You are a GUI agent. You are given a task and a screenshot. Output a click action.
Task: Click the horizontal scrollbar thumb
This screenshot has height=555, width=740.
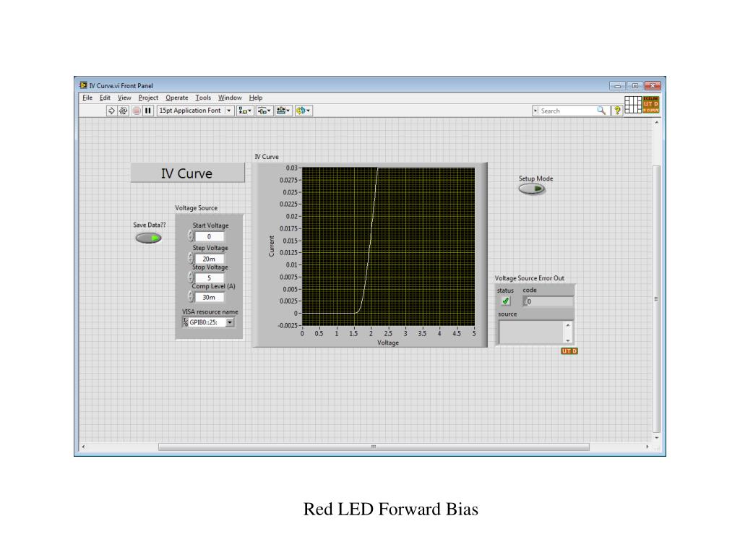tap(374, 447)
